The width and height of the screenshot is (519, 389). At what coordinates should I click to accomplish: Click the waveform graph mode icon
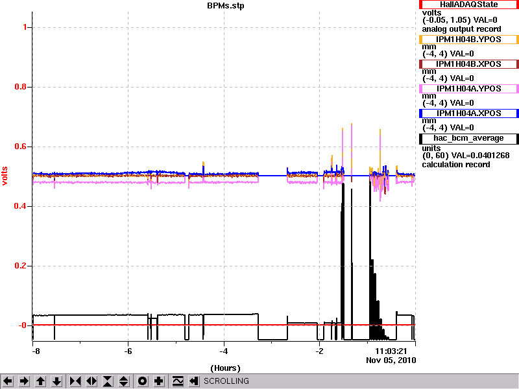(x=178, y=381)
